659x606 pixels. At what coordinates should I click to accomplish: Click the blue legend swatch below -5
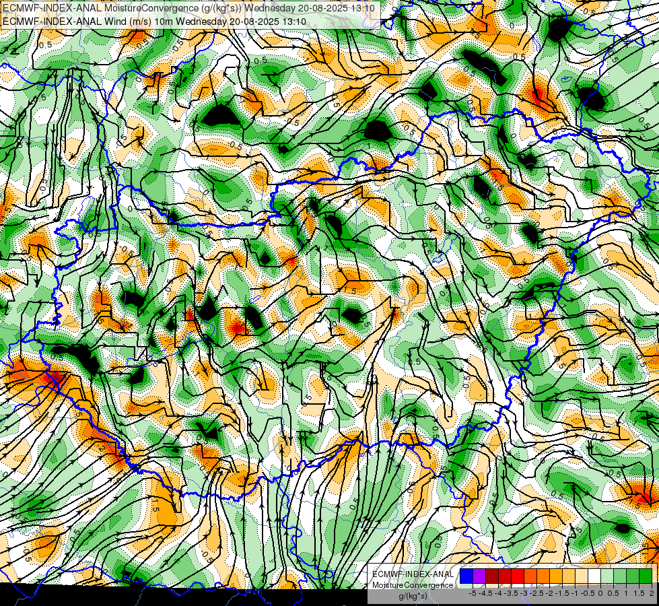pyautogui.click(x=466, y=576)
